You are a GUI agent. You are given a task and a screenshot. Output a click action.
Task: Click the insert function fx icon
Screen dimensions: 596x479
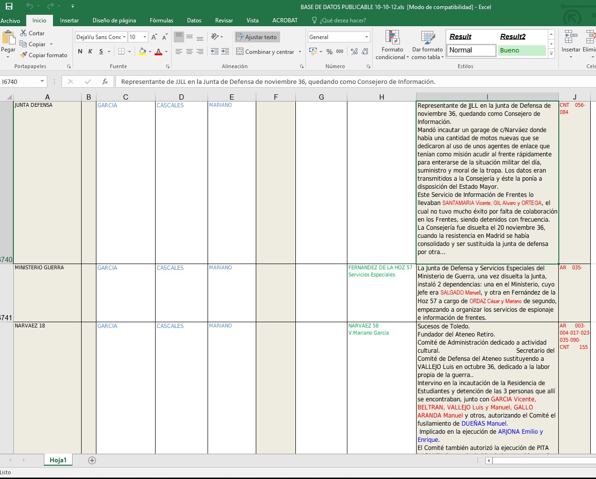tap(105, 82)
